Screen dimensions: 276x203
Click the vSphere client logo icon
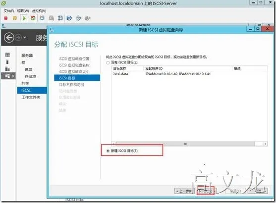pos(3,3)
